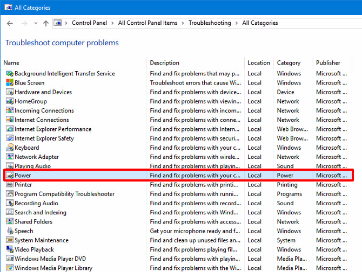Click the Up arrow to parent level
Screen dimensions: 362x272
[x=46, y=23]
